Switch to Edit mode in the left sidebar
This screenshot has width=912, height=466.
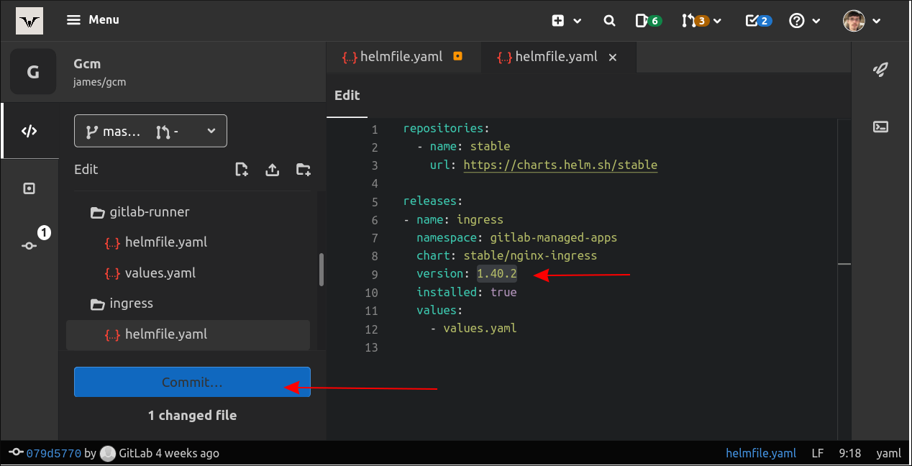pos(29,131)
